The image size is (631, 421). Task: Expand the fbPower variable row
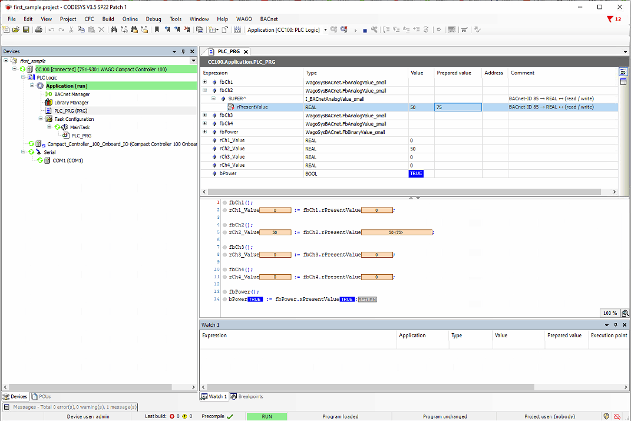coord(204,131)
